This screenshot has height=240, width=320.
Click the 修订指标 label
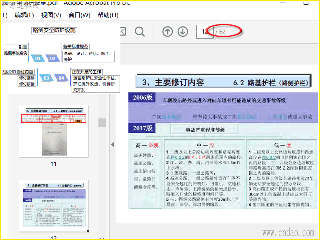coord(27,78)
